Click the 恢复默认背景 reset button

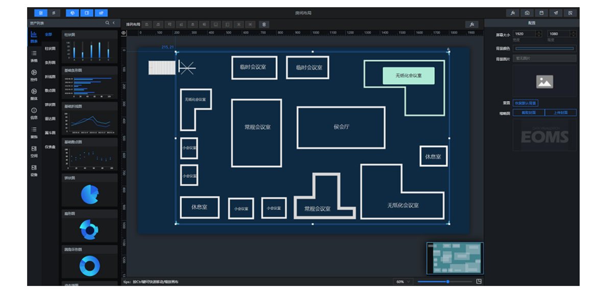pos(525,103)
